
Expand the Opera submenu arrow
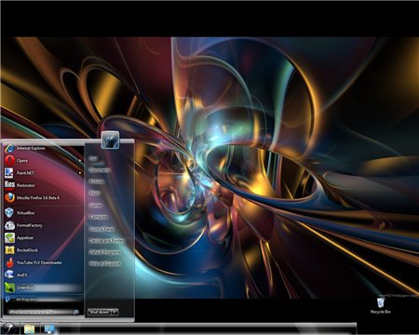[x=80, y=161]
